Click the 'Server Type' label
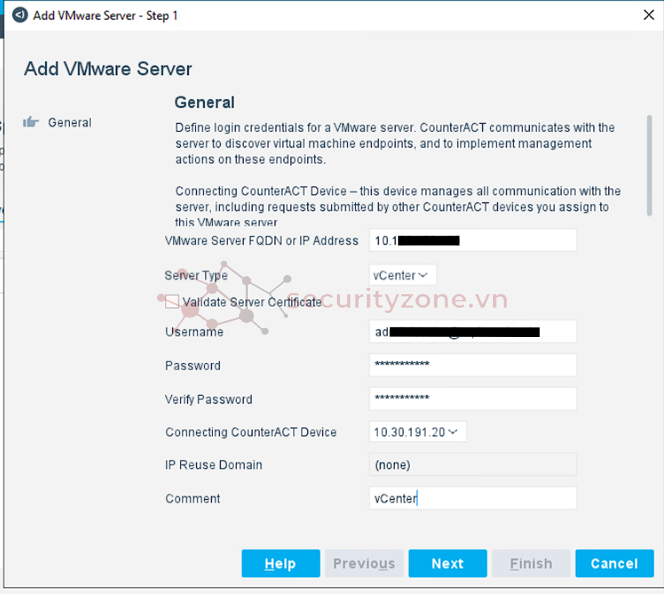 [x=196, y=276]
